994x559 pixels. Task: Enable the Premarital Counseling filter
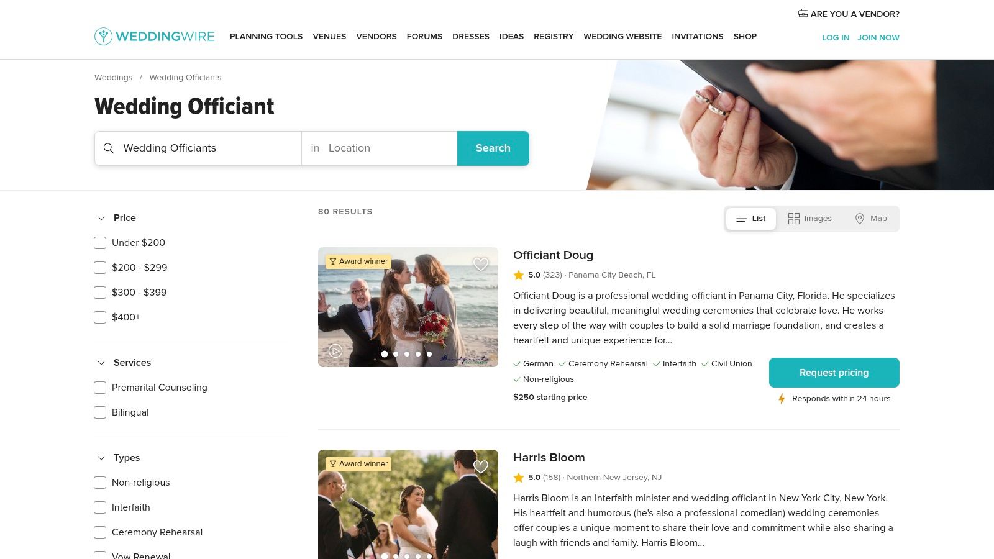click(x=100, y=388)
